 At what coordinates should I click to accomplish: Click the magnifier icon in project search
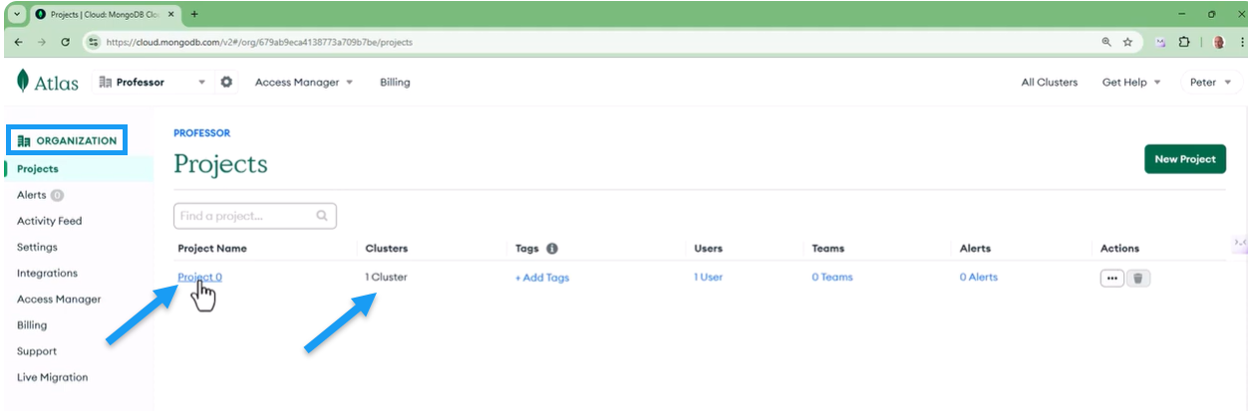pos(322,215)
